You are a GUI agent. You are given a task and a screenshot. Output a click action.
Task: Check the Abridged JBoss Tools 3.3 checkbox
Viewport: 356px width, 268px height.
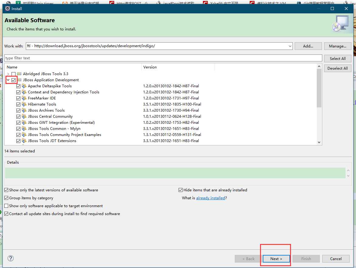click(x=14, y=74)
